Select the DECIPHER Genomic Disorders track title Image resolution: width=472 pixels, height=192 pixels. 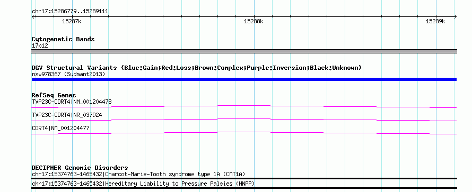tap(80, 168)
